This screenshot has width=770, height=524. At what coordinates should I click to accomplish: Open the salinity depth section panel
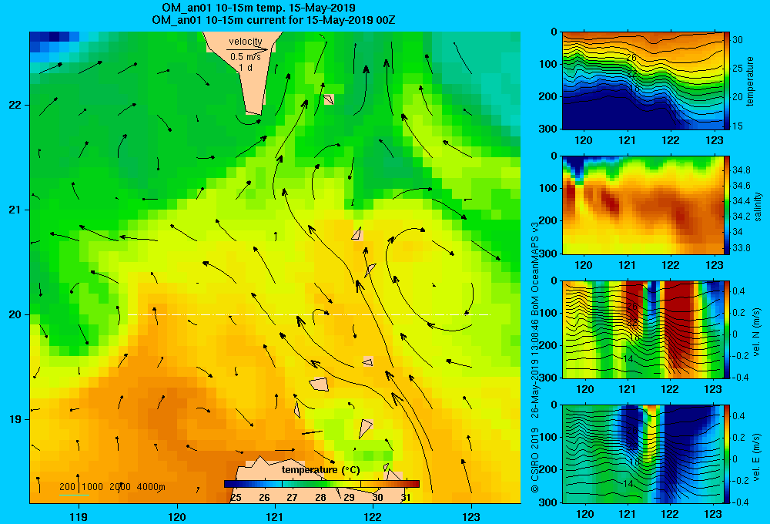pyautogui.click(x=643, y=205)
